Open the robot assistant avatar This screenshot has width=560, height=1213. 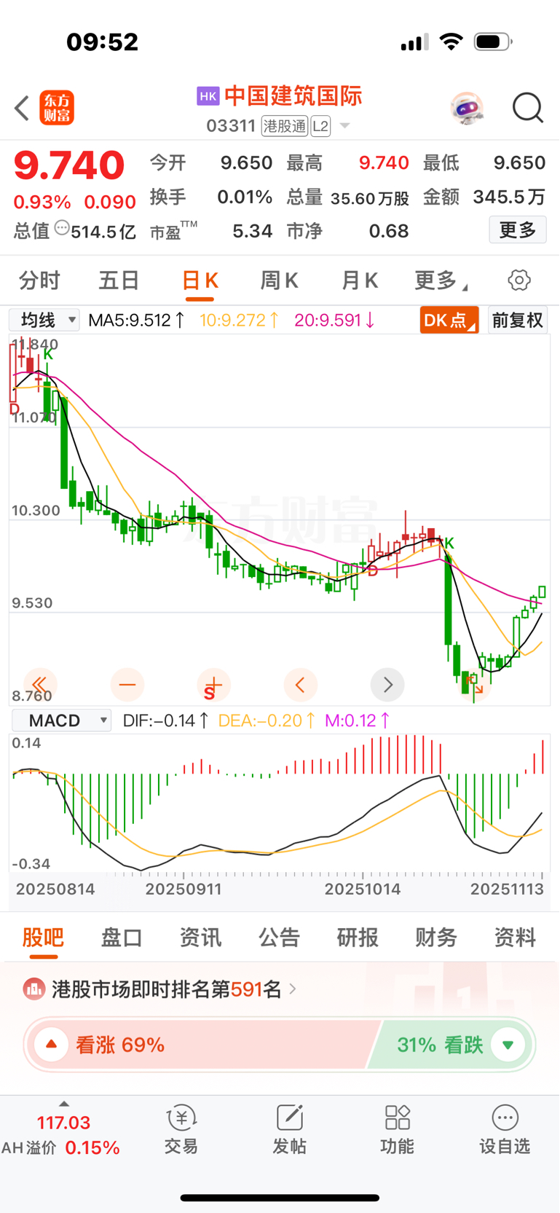467,109
